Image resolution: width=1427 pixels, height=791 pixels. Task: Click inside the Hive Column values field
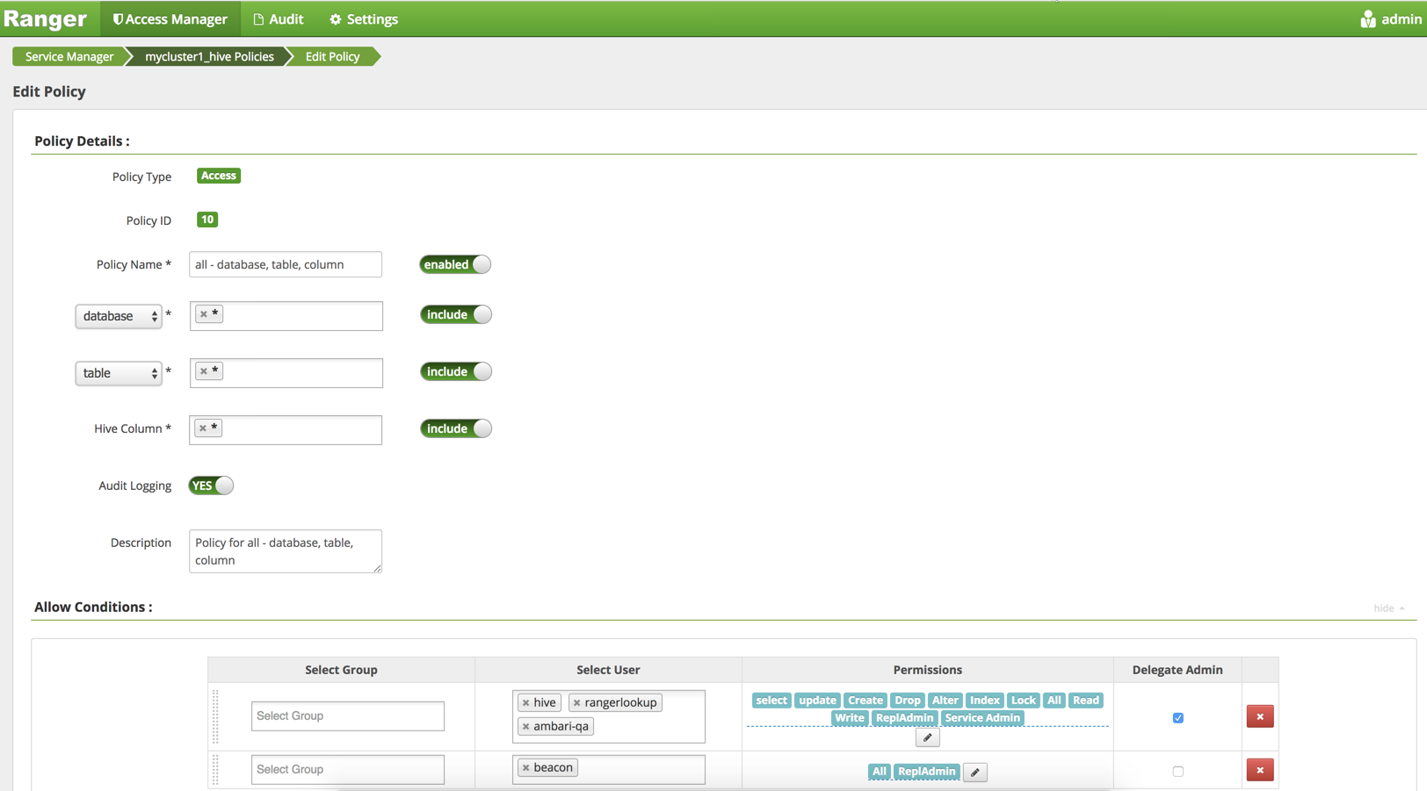tap(286, 430)
